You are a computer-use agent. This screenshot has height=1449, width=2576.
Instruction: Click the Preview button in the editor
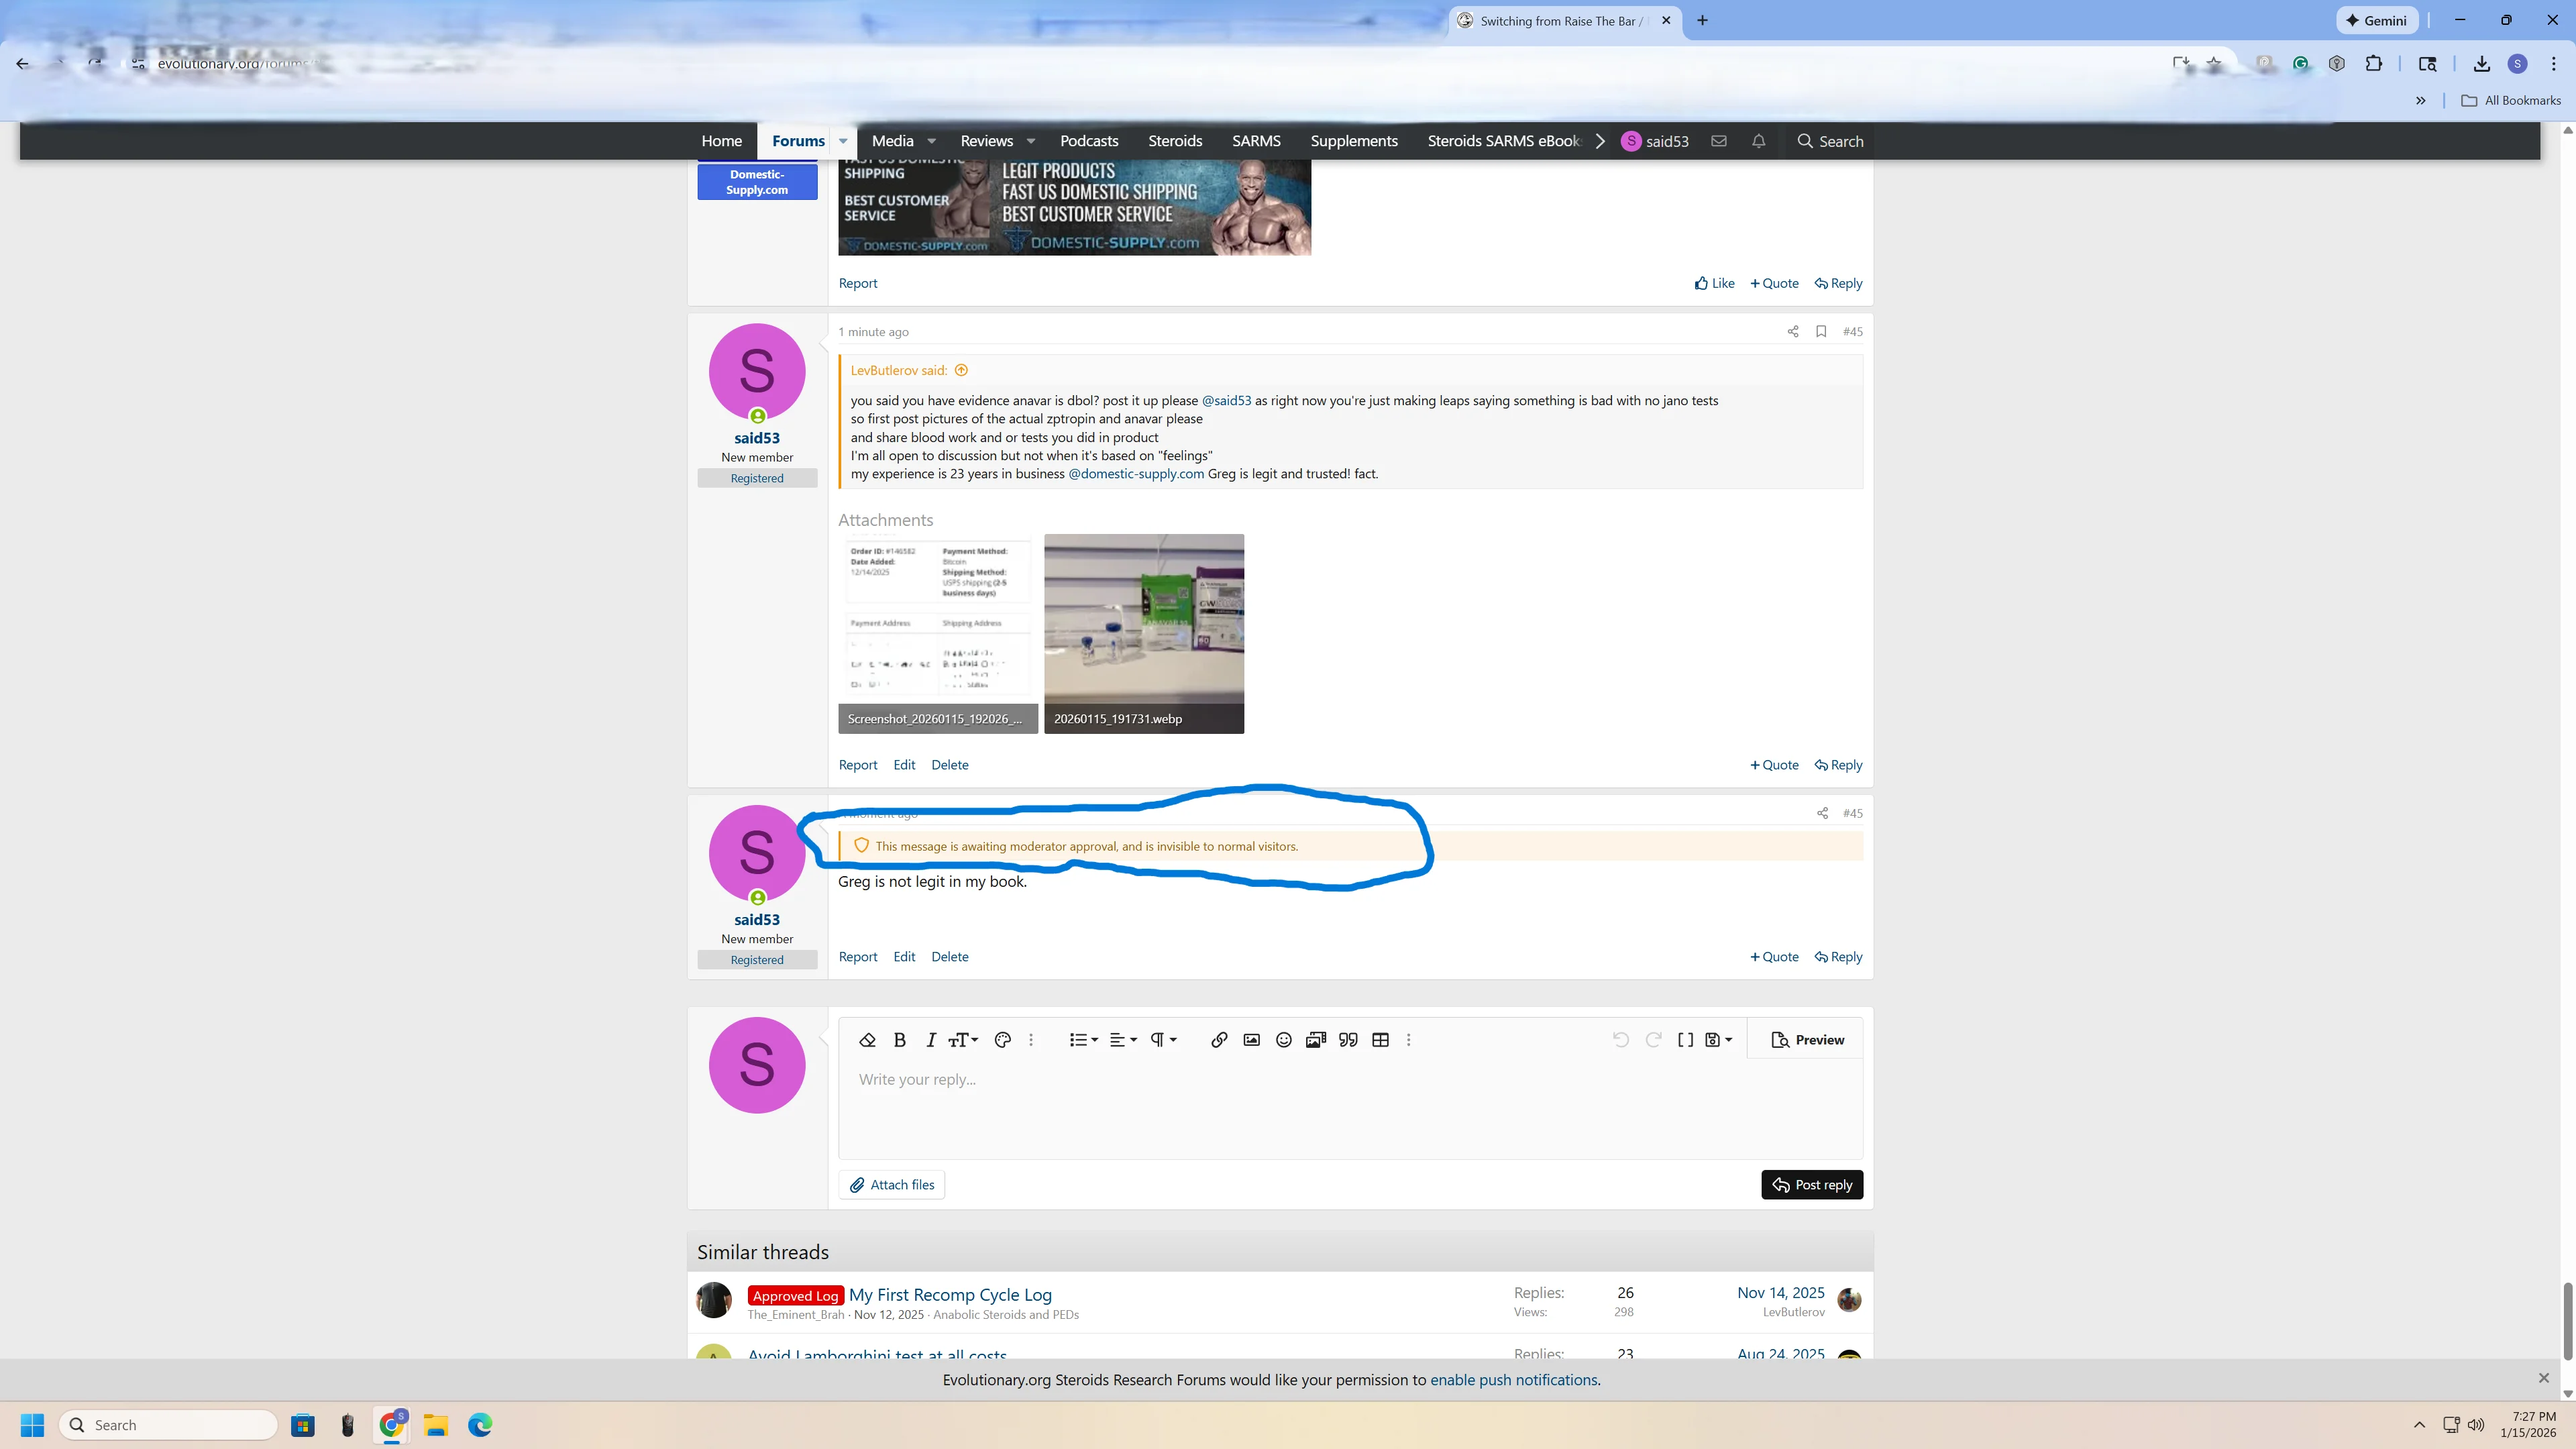(1807, 1040)
